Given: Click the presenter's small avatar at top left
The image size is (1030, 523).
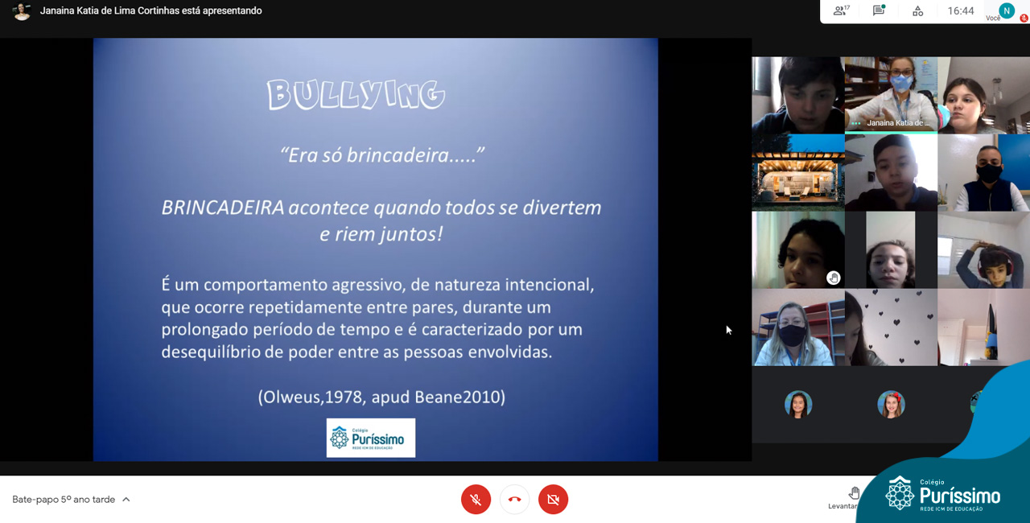Looking at the screenshot, I should coord(22,11).
